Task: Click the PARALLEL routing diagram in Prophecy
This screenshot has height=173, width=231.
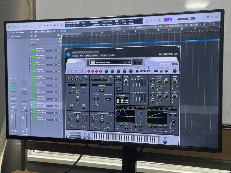Action: [122, 101]
